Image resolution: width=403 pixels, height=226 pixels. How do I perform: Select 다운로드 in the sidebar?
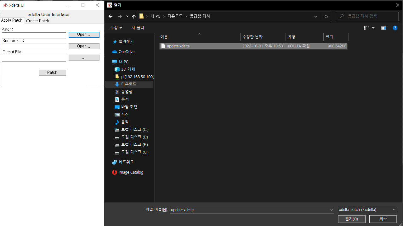129,84
